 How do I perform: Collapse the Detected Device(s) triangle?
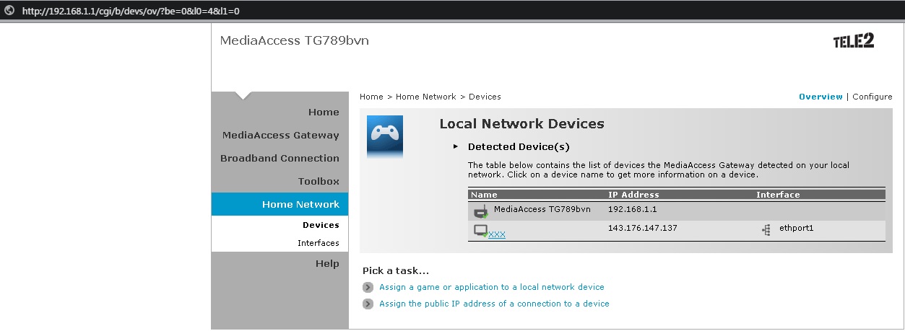click(x=456, y=146)
